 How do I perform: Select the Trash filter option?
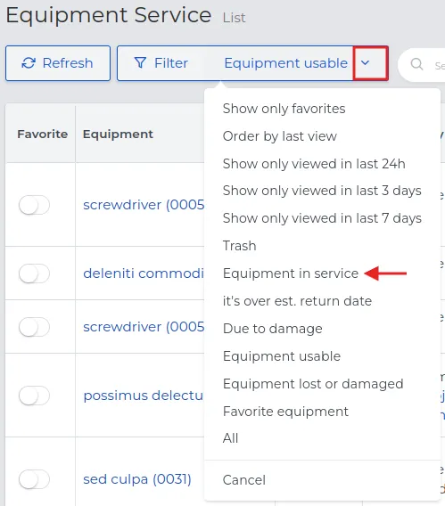click(240, 246)
